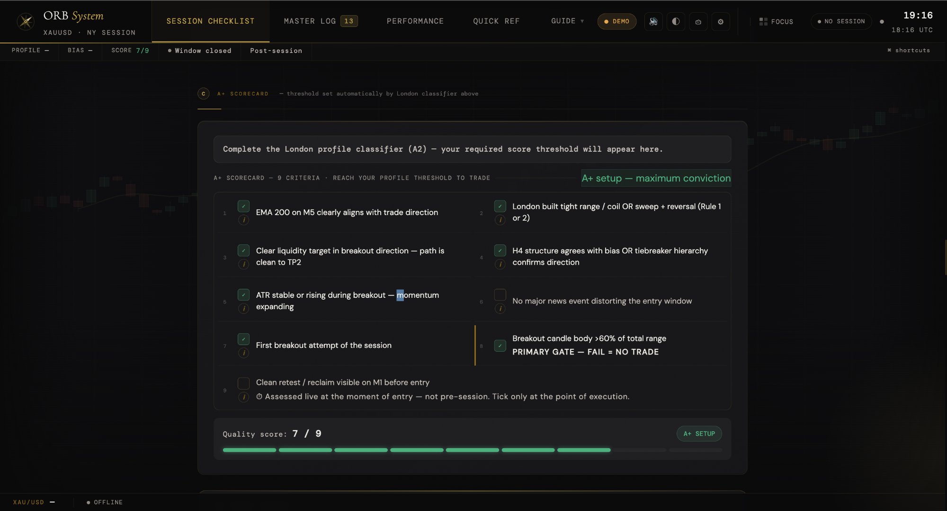
Task: Click the 18:16 UTC time text
Action: [x=912, y=30]
